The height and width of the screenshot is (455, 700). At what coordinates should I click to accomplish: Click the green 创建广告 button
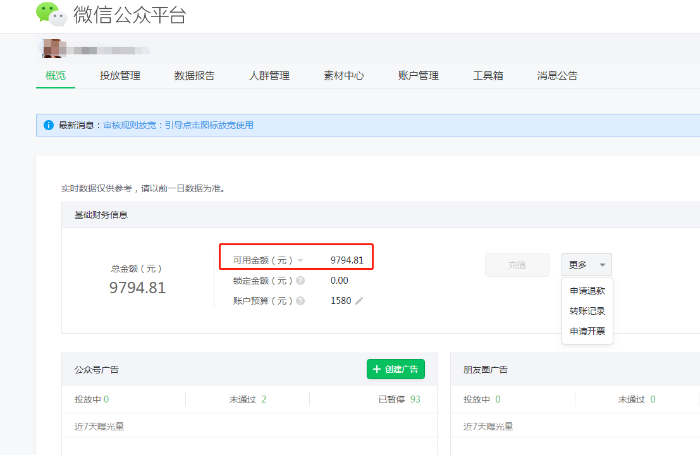coord(396,369)
